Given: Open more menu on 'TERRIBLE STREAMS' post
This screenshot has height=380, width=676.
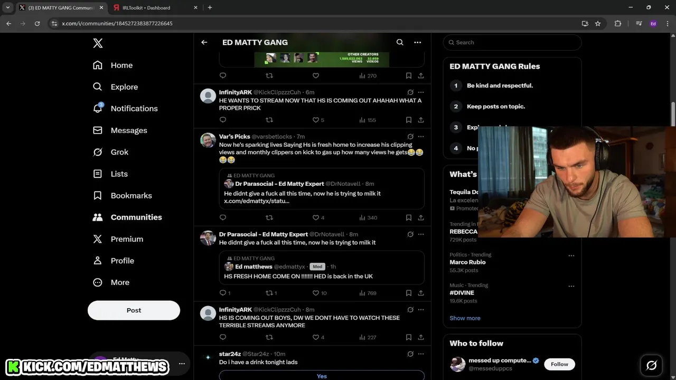Looking at the screenshot, I should 421,310.
